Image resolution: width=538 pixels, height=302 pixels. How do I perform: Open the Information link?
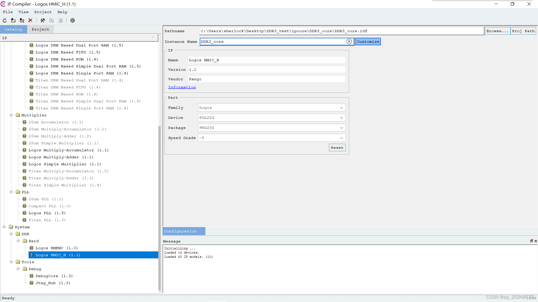point(182,87)
